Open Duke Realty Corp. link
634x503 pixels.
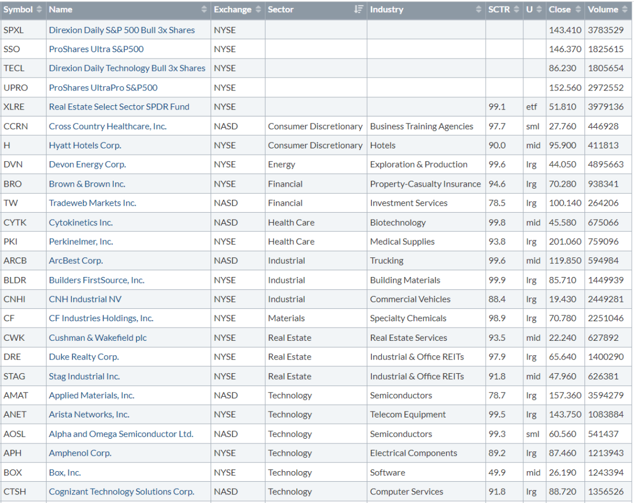[x=84, y=357]
